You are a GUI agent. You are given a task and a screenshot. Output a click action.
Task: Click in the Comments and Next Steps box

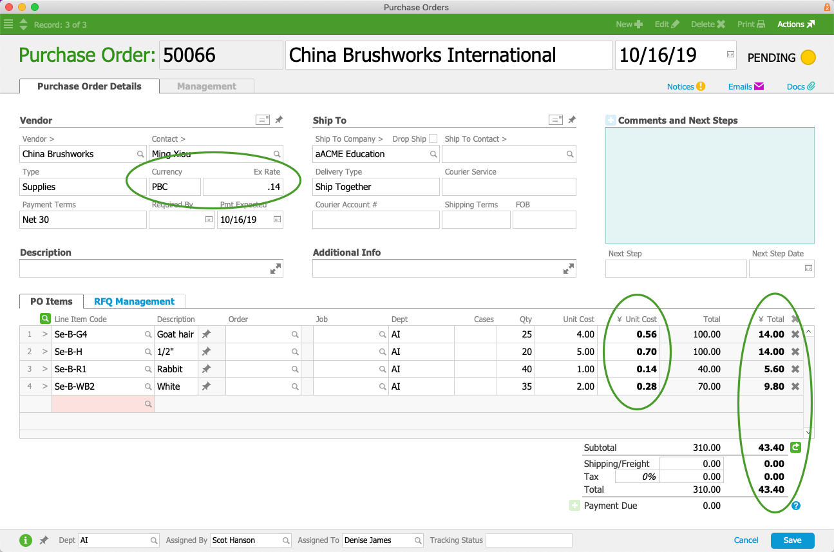coord(710,186)
